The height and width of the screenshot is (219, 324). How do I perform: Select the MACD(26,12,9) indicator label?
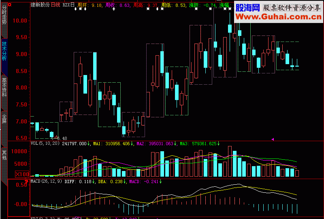46,181
